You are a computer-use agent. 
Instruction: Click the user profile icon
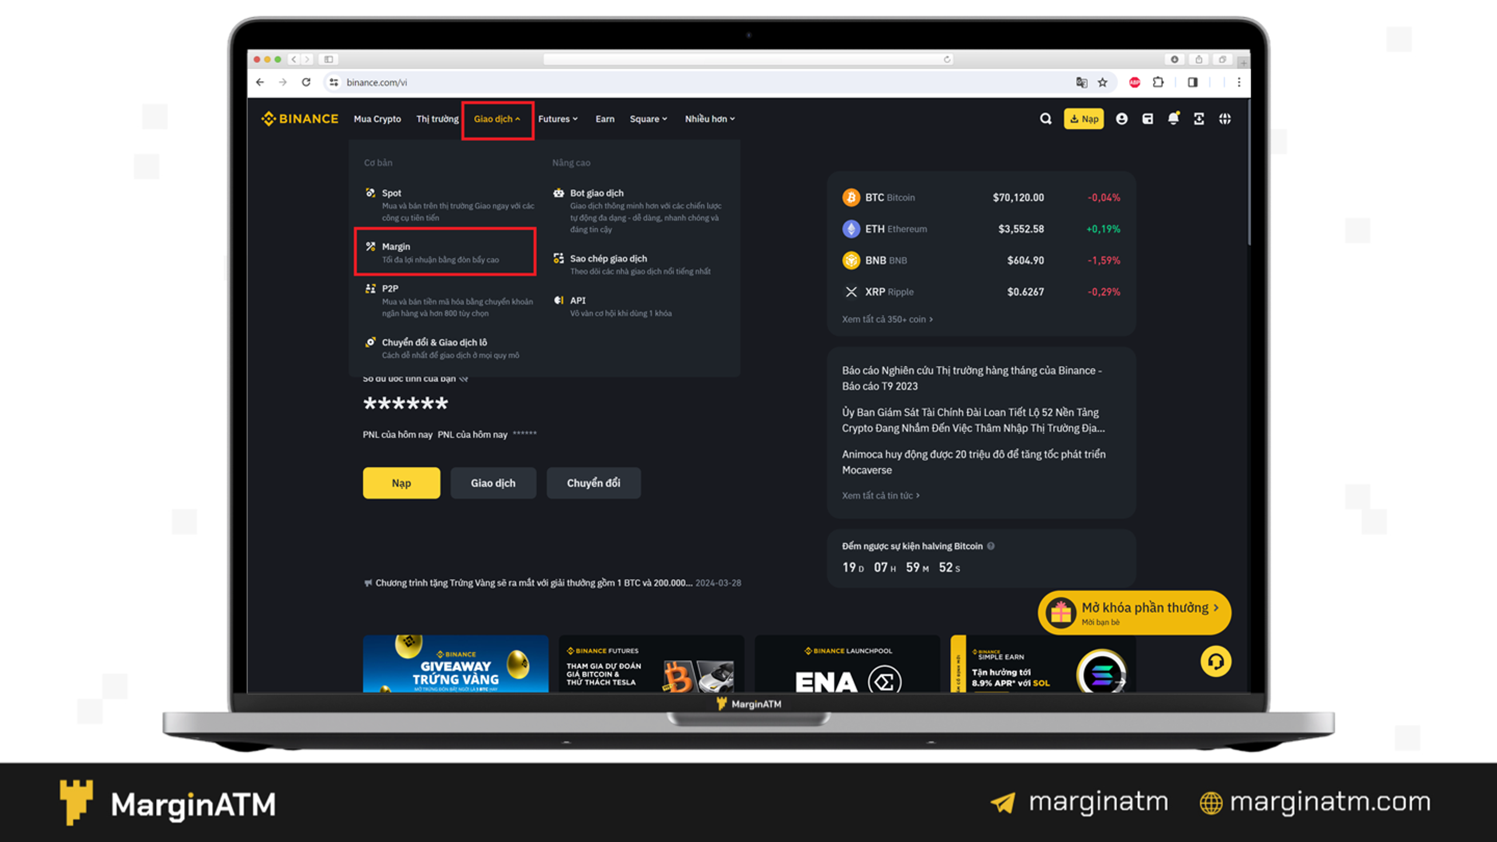click(1122, 118)
